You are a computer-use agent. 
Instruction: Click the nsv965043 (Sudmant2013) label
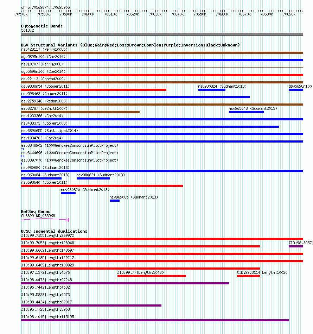pos(253,108)
